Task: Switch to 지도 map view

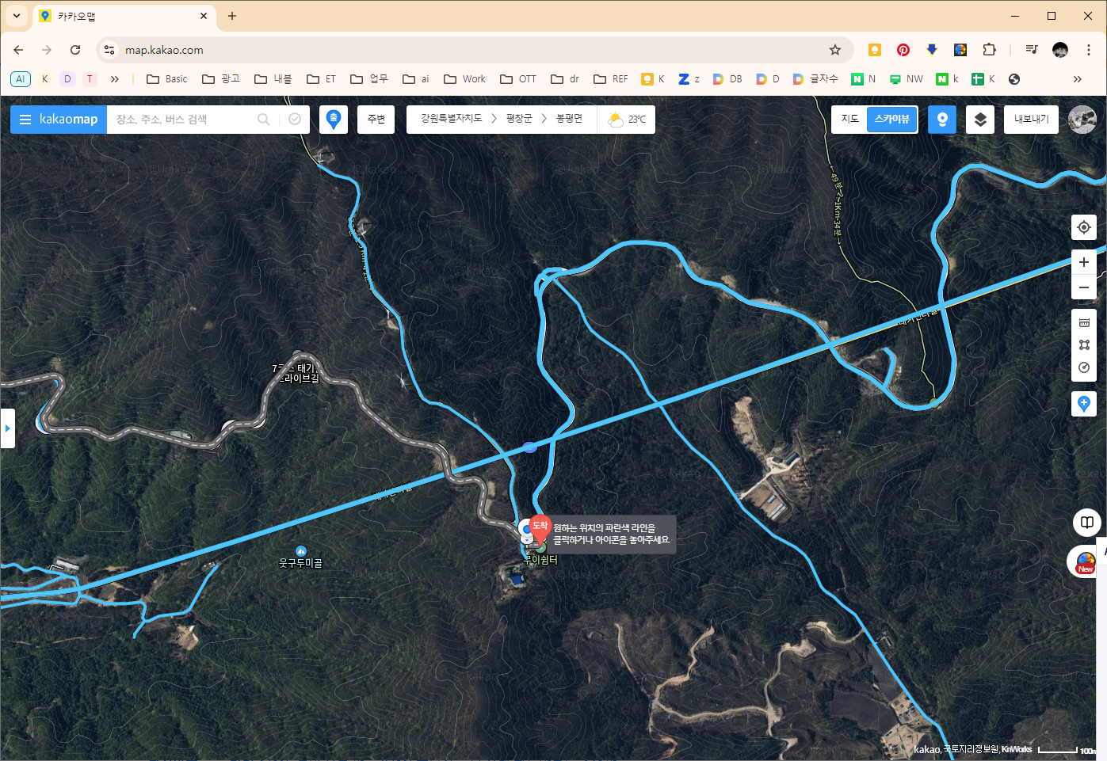Action: 849,120
